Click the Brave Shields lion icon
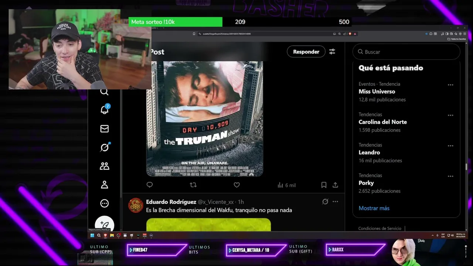This screenshot has width=473, height=266. [350, 34]
